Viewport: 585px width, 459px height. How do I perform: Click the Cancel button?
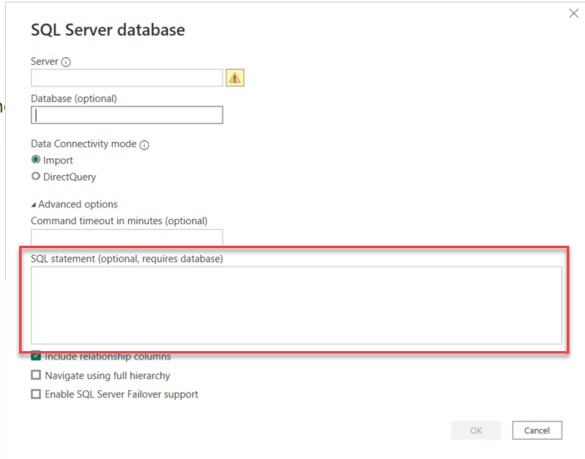click(537, 430)
